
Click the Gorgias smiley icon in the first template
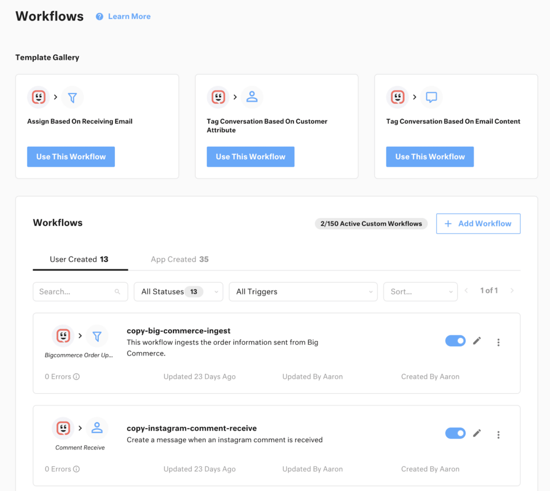pos(38,97)
